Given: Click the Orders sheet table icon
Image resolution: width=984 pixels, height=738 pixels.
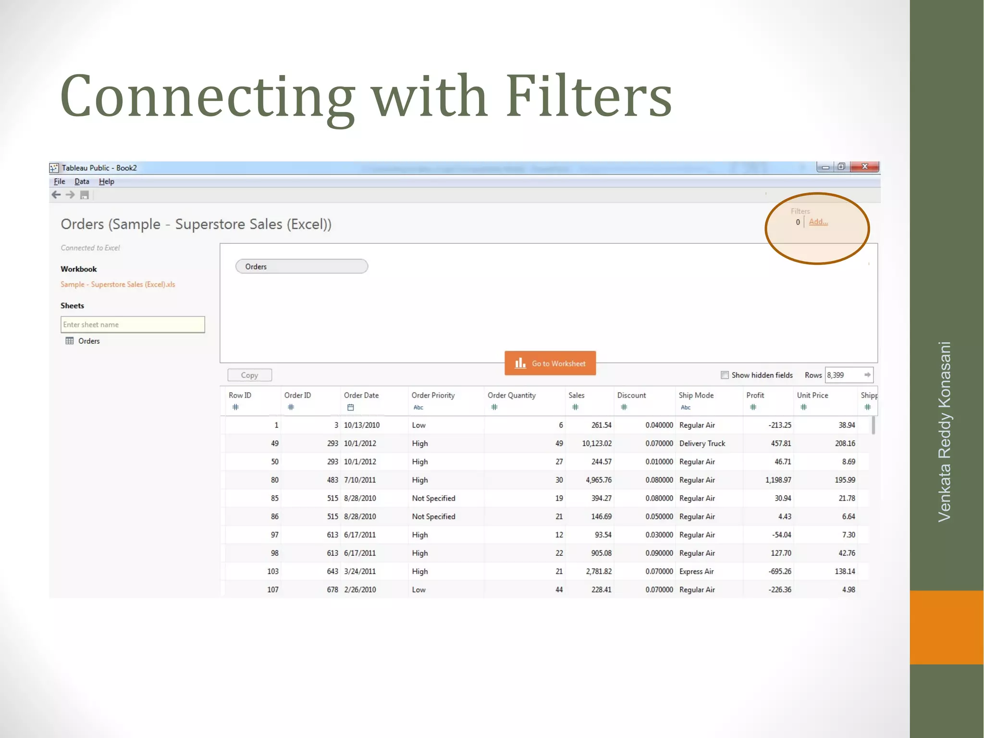Looking at the screenshot, I should [x=70, y=341].
